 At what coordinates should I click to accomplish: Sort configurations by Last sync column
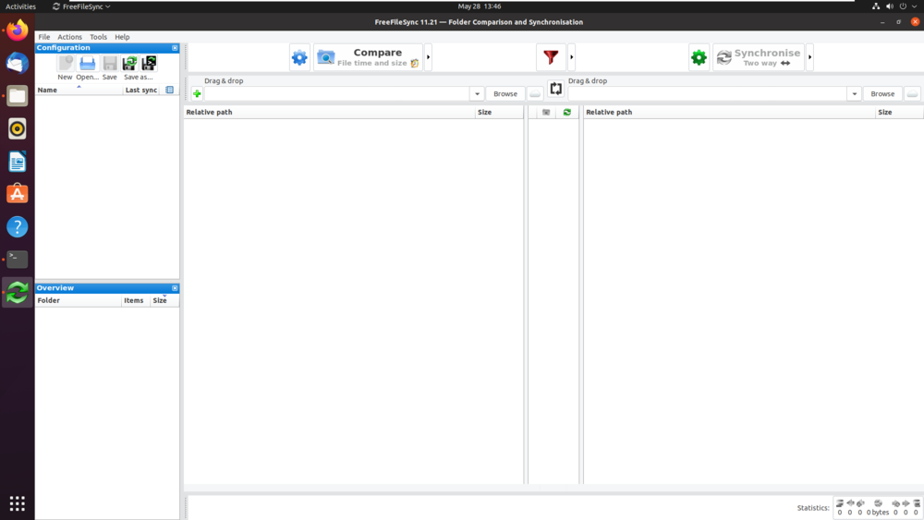click(x=141, y=90)
